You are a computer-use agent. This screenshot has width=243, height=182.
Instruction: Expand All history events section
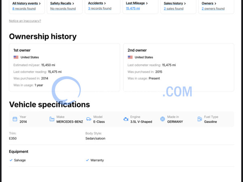pyautogui.click(x=27, y=3)
